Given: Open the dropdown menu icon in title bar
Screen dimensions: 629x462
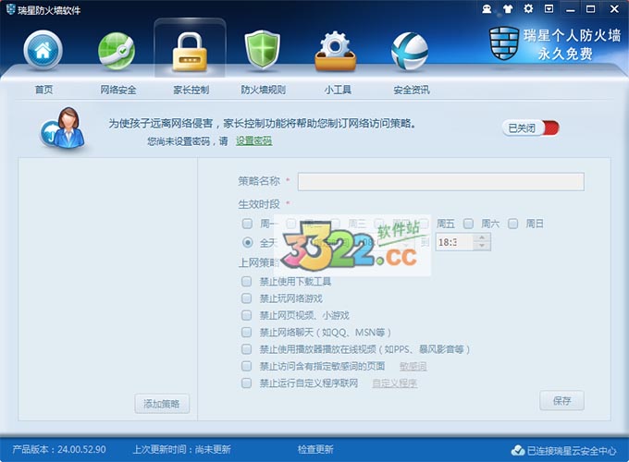Looking at the screenshot, I should [549, 8].
